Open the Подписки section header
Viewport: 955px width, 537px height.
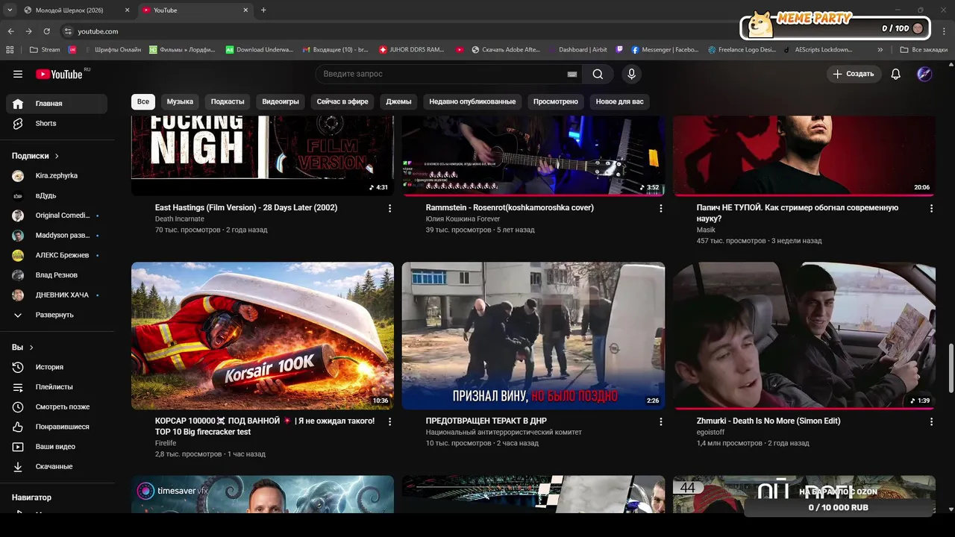35,156
